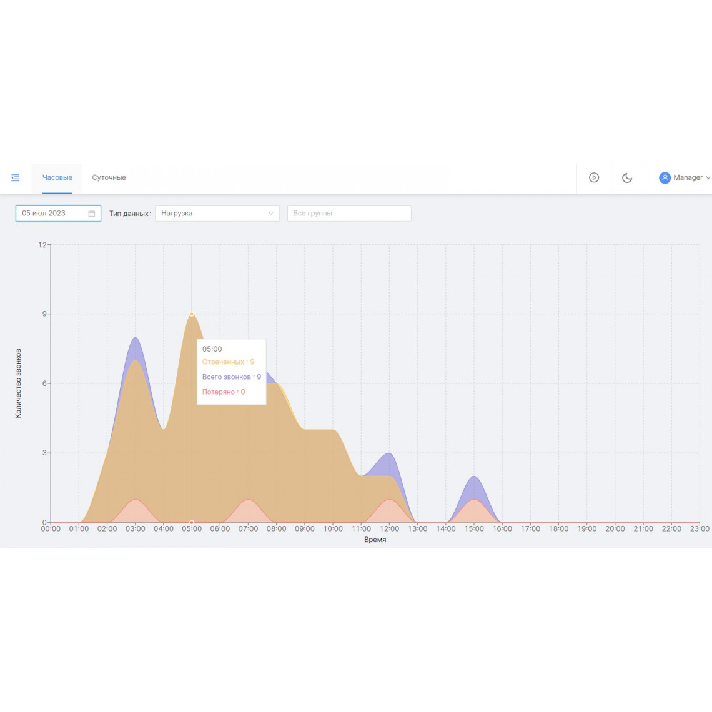
Task: Click the Все группы group selector
Action: 349,214
